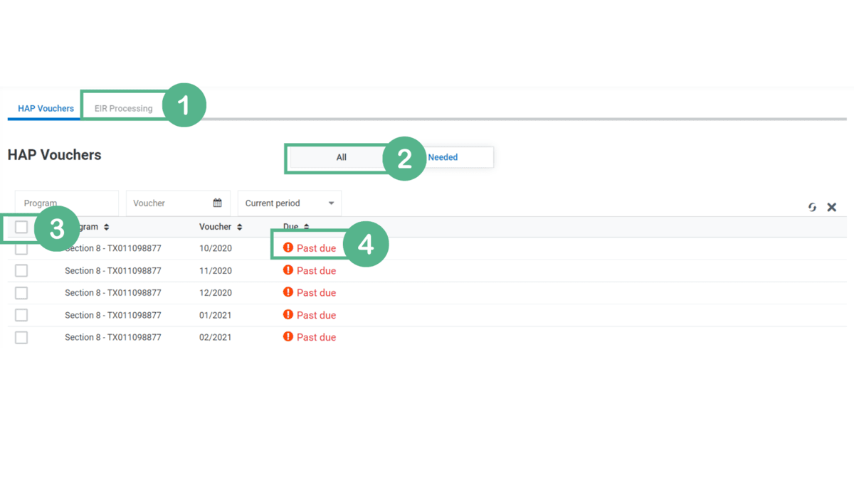Click the warning icon on 11/2020 row
Screen dimensions: 854x480
pos(288,270)
